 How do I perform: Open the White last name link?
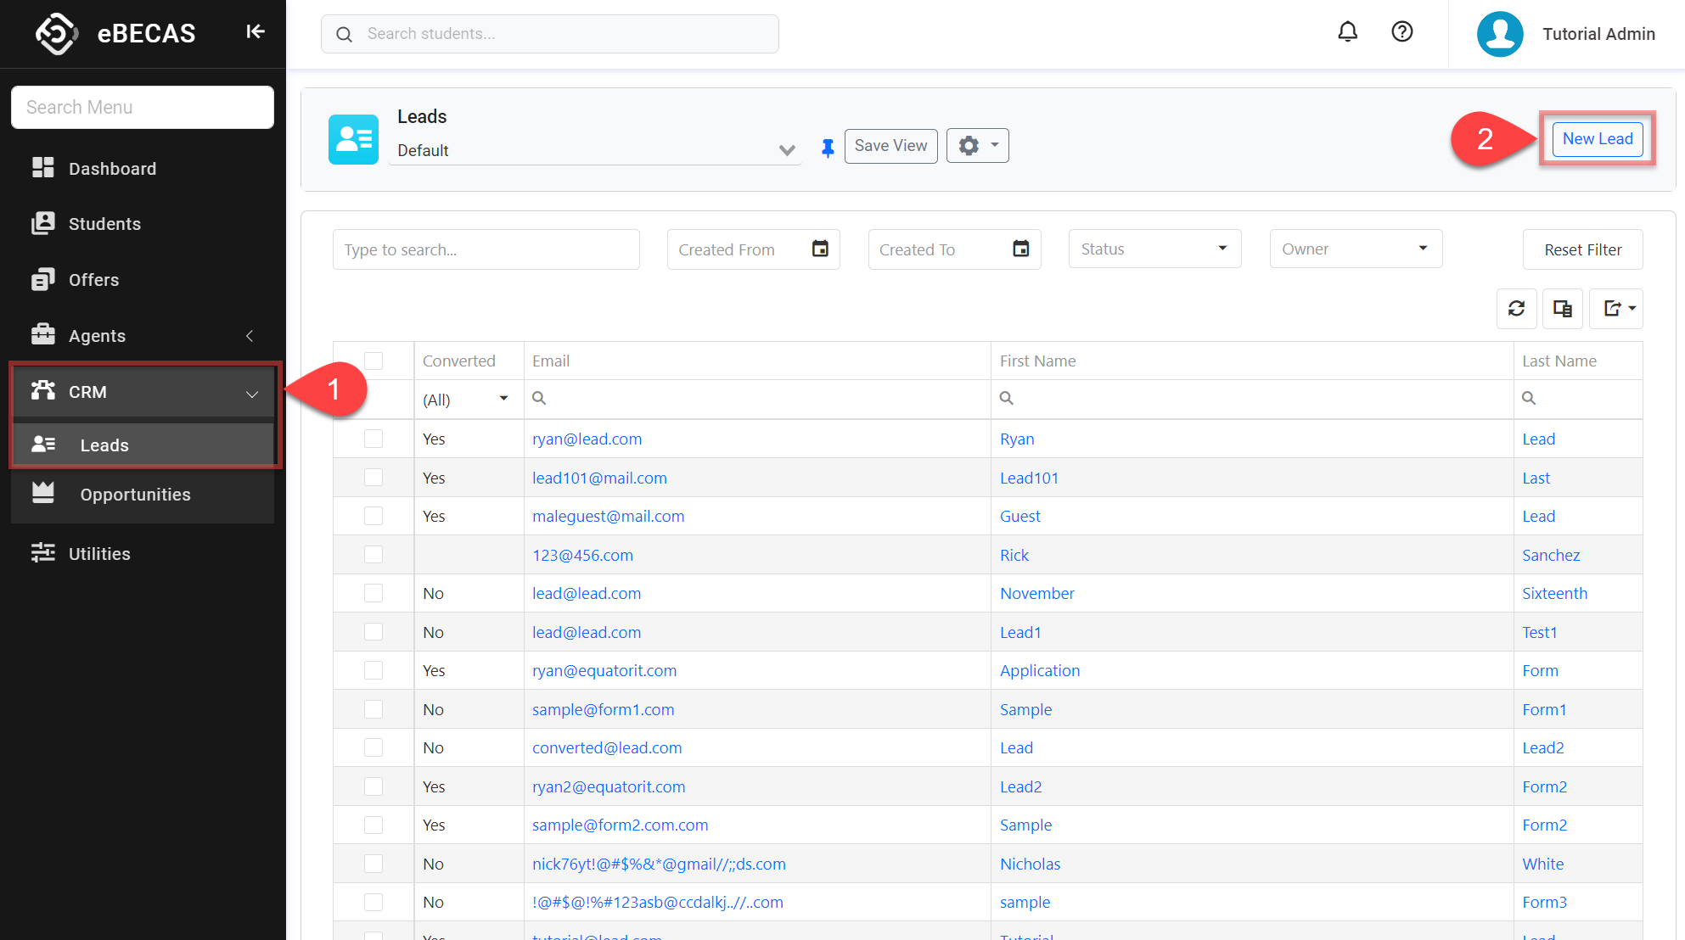pyautogui.click(x=1542, y=864)
